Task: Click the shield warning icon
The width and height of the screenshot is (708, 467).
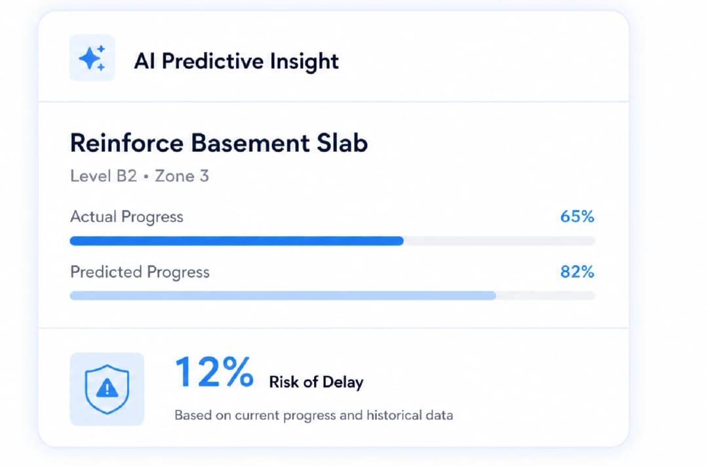Action: 107,389
